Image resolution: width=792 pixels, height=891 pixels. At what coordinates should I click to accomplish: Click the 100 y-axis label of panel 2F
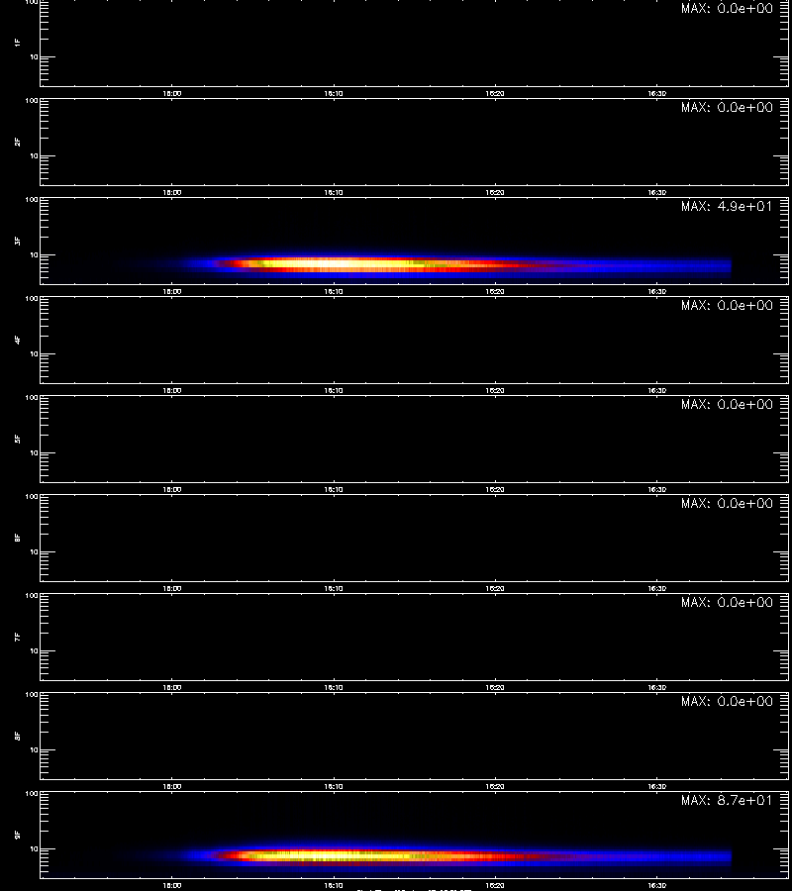pyautogui.click(x=32, y=101)
